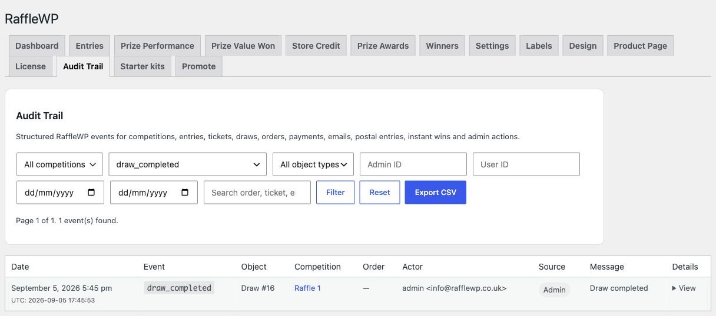
Task: Open the Store Credit tab
Action: 316,46
